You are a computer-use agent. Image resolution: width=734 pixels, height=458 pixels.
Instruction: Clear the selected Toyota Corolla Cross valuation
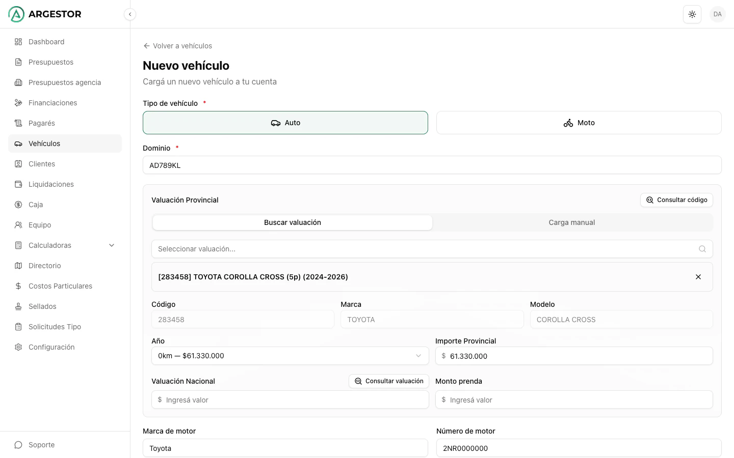698,277
